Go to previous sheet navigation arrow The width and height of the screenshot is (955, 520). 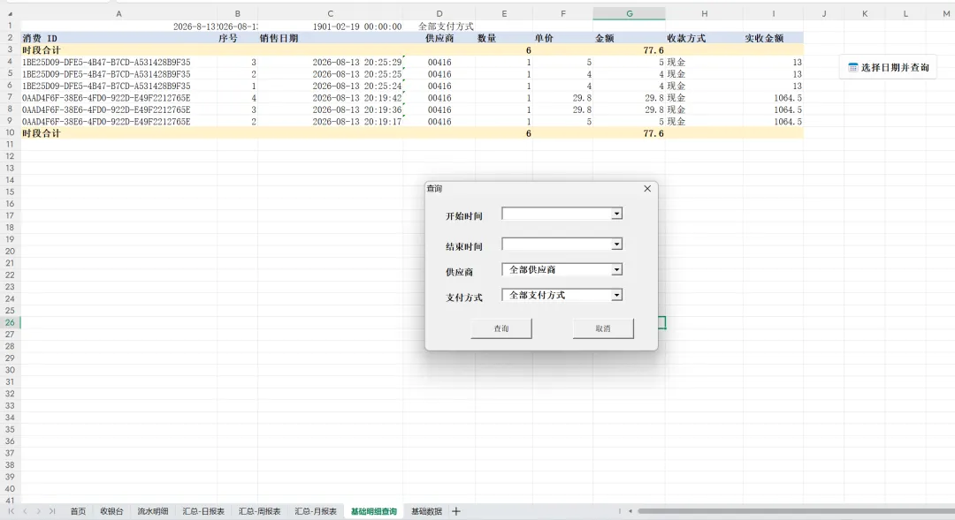point(25,511)
